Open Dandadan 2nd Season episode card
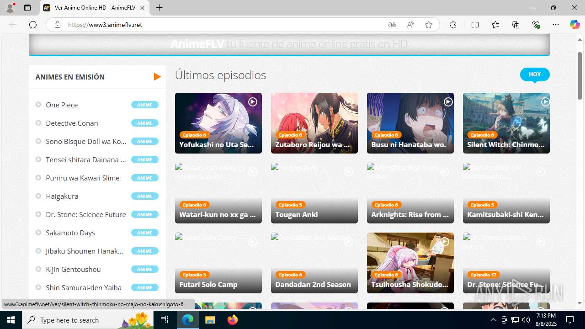 tap(314, 263)
